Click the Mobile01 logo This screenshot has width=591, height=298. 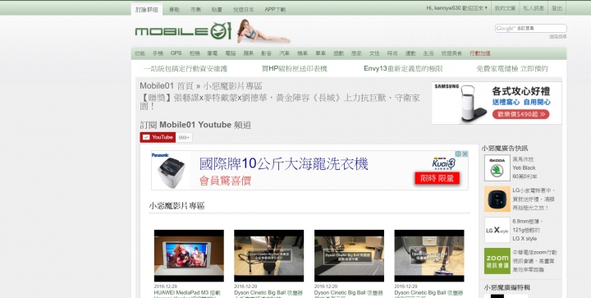coord(183,31)
